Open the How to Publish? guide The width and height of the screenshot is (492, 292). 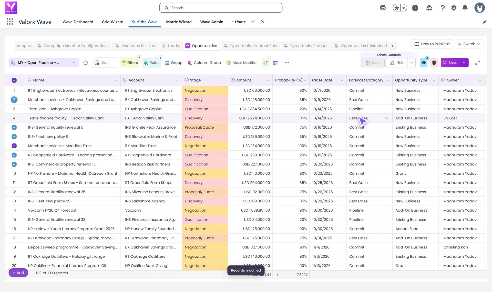tap(432, 44)
